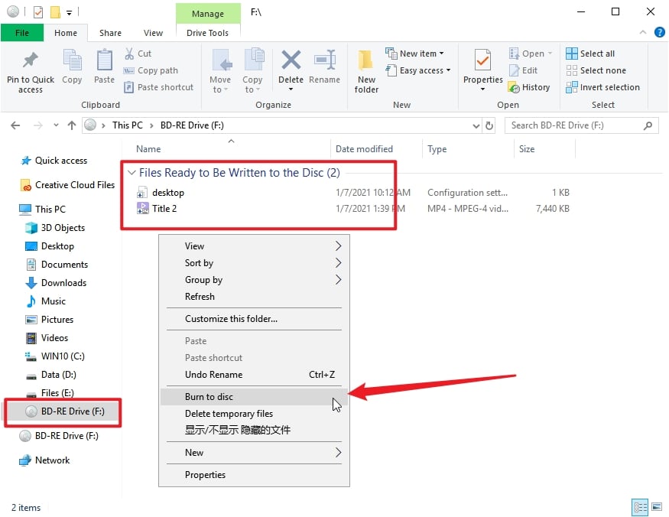The image size is (669, 517).
Task: Open Properties from the ribbon
Action: 482,67
